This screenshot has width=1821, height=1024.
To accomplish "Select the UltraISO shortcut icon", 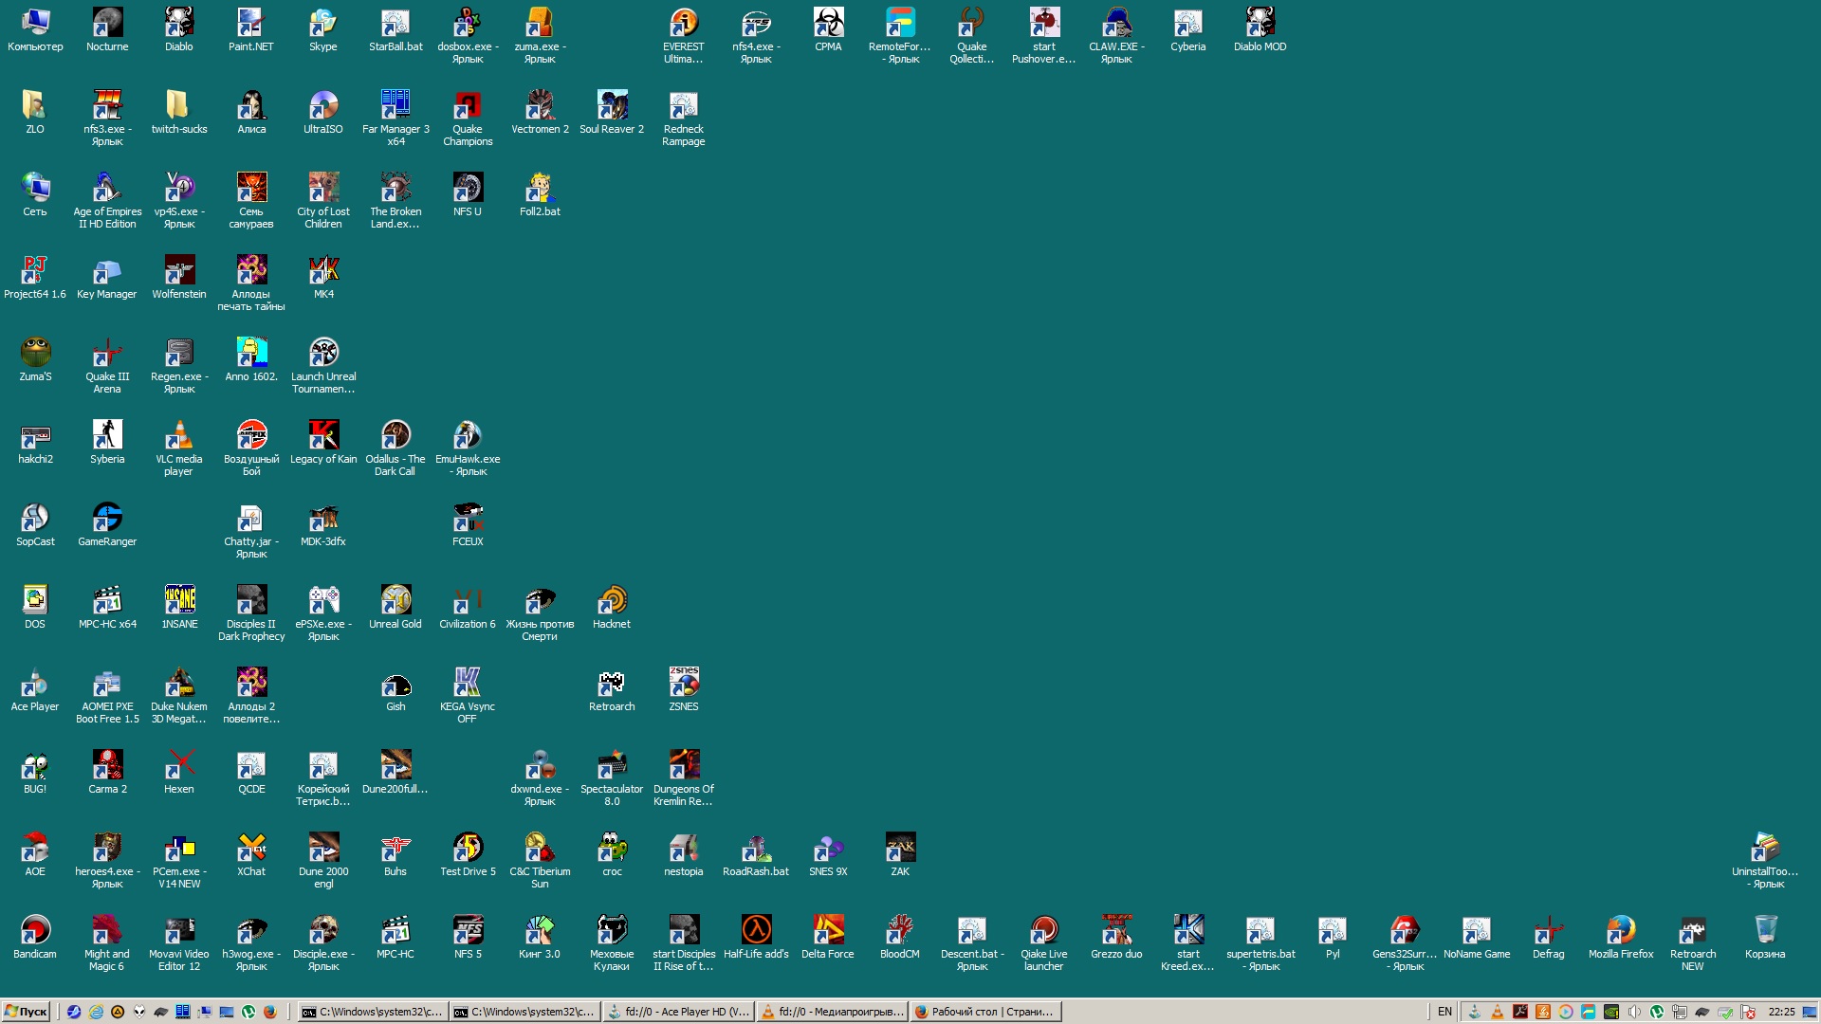I will point(322,105).
